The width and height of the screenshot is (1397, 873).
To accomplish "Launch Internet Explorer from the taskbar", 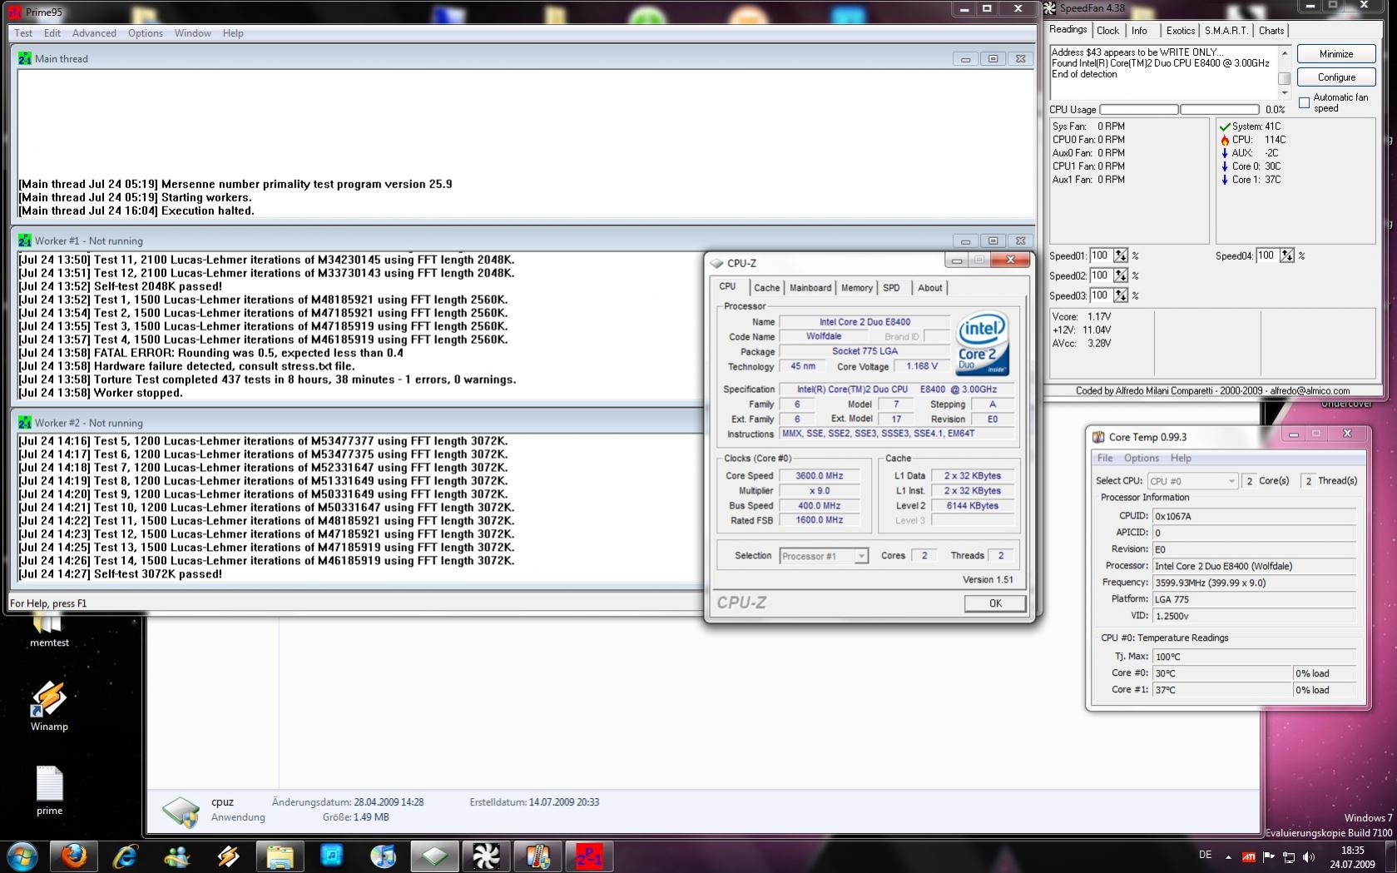I will 125,856.
